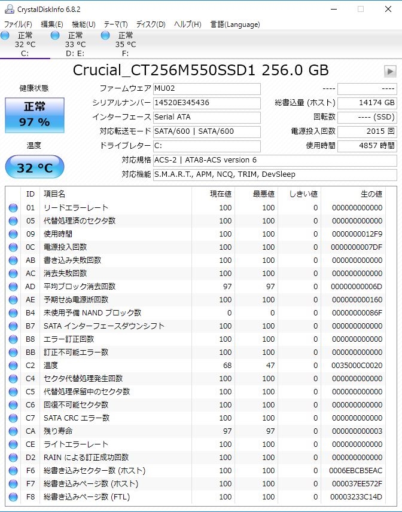Click status orb for ID C6 row
402x512 pixels.
click(13, 405)
